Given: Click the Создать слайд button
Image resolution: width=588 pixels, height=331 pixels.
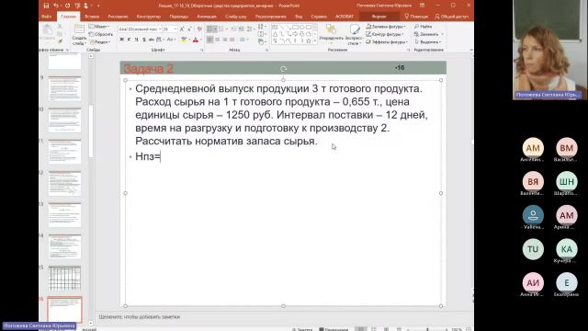Looking at the screenshot, I should pos(79,35).
